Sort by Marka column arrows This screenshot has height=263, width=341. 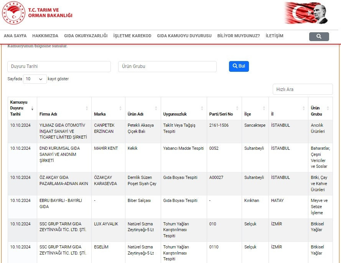[x=120, y=108]
